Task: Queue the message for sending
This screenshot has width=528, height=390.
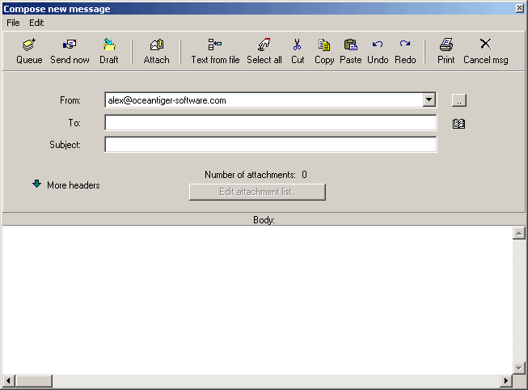Action: coord(29,51)
